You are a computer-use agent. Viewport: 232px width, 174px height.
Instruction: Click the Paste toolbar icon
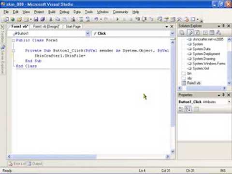pyautogui.click(x=65, y=19)
